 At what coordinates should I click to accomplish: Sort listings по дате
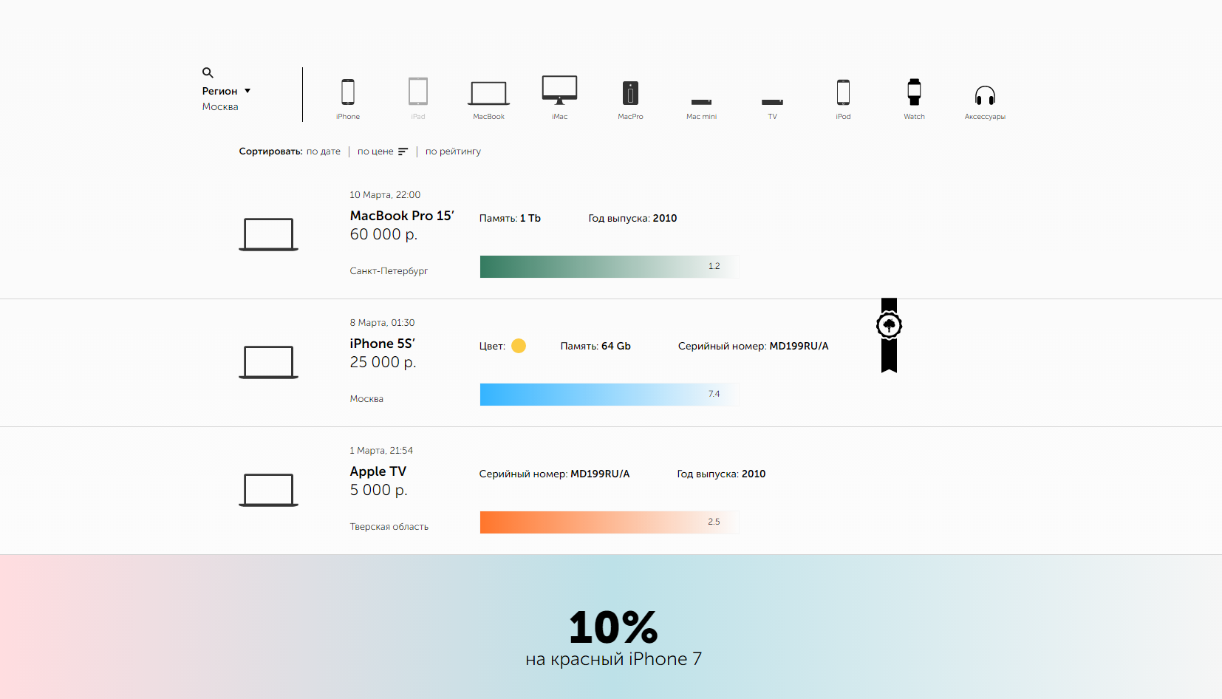point(324,151)
